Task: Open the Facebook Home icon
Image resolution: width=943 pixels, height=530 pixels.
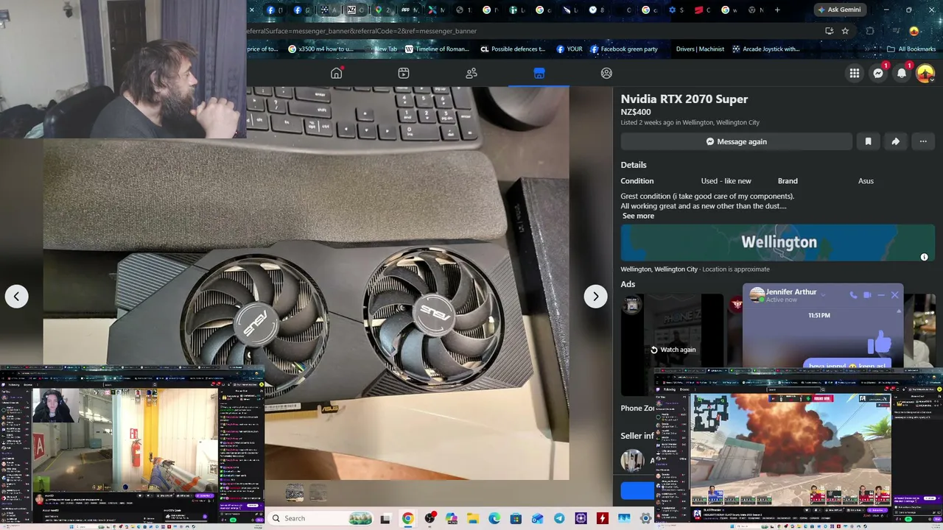Action: (337, 73)
